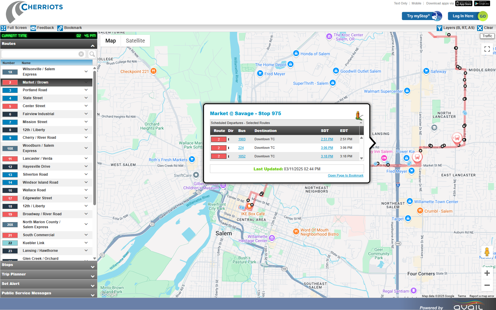
Task: Toggle route 11 Lancaster / Verda selection
Action: 10,159
